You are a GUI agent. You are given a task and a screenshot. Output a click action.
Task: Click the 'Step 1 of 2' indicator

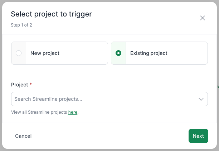(21, 25)
